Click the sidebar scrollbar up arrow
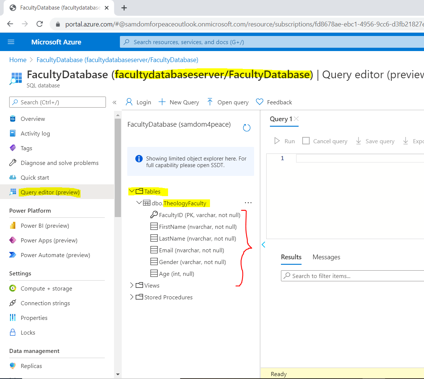Viewport: 424px width, 379px height. point(118,115)
